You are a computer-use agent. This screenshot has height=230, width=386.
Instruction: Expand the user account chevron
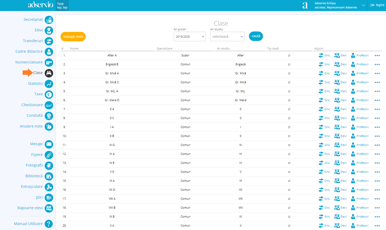click(363, 5)
